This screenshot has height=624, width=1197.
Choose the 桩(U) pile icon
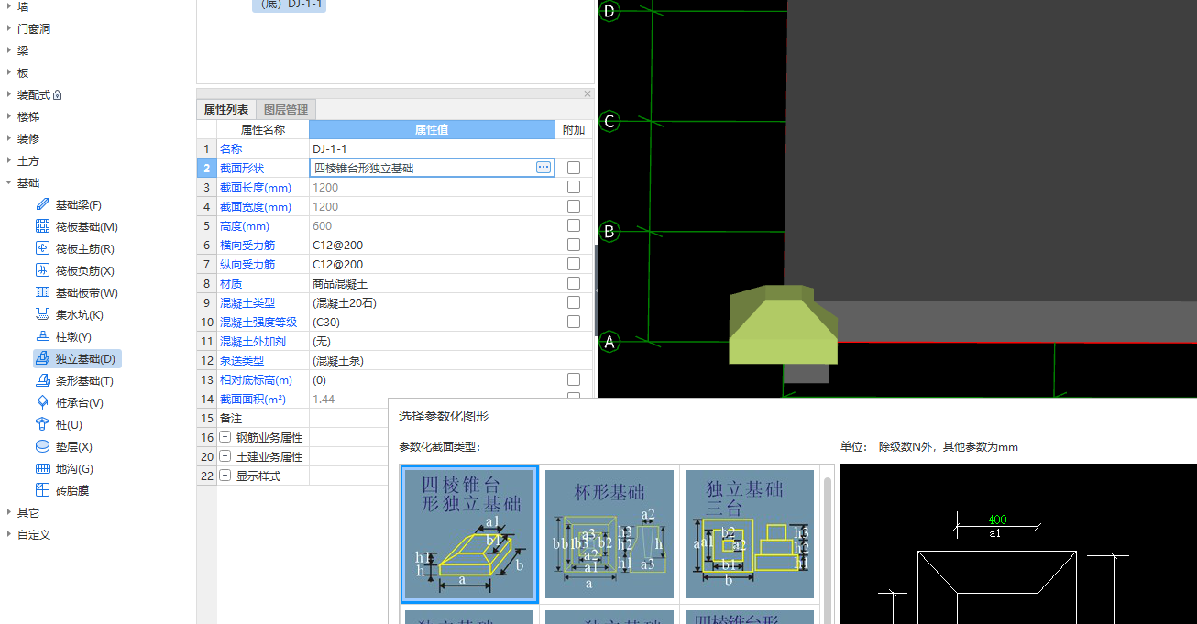pos(42,424)
